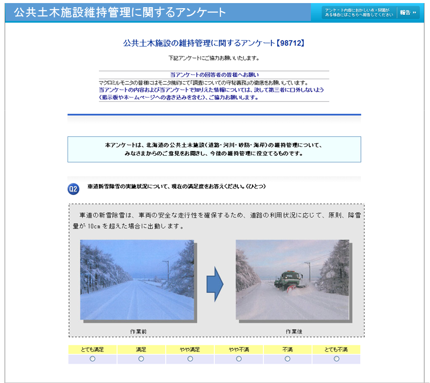Click the とても不満 column header label

point(336,350)
